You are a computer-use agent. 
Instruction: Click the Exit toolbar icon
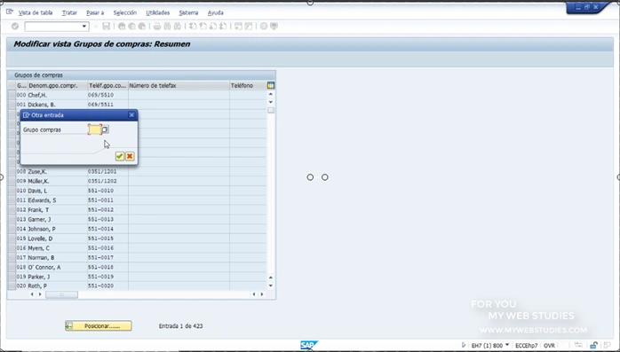coord(131,27)
